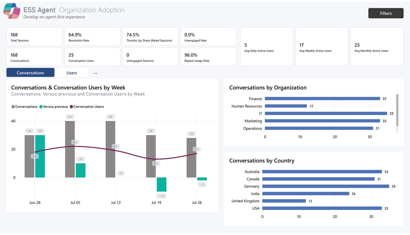Image resolution: width=410 pixels, height=235 pixels.
Task: Open the Filters panel button
Action: pyautogui.click(x=386, y=13)
